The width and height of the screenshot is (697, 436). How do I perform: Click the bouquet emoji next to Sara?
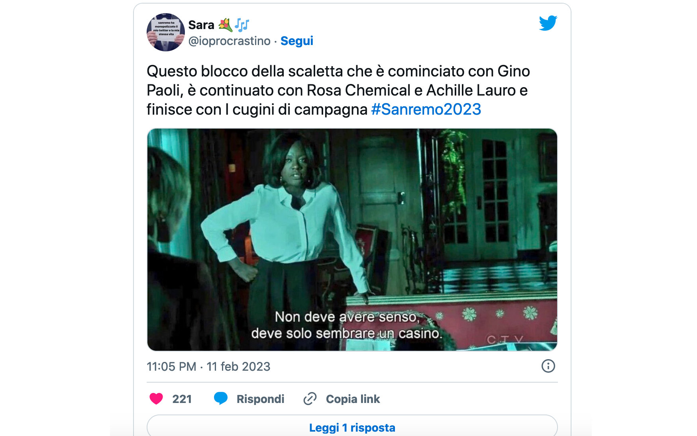click(225, 25)
